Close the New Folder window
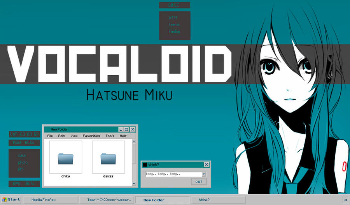Viewport: 350px width, 205px height. pyautogui.click(x=133, y=129)
